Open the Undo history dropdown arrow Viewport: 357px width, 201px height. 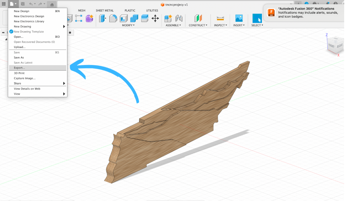[35, 4]
